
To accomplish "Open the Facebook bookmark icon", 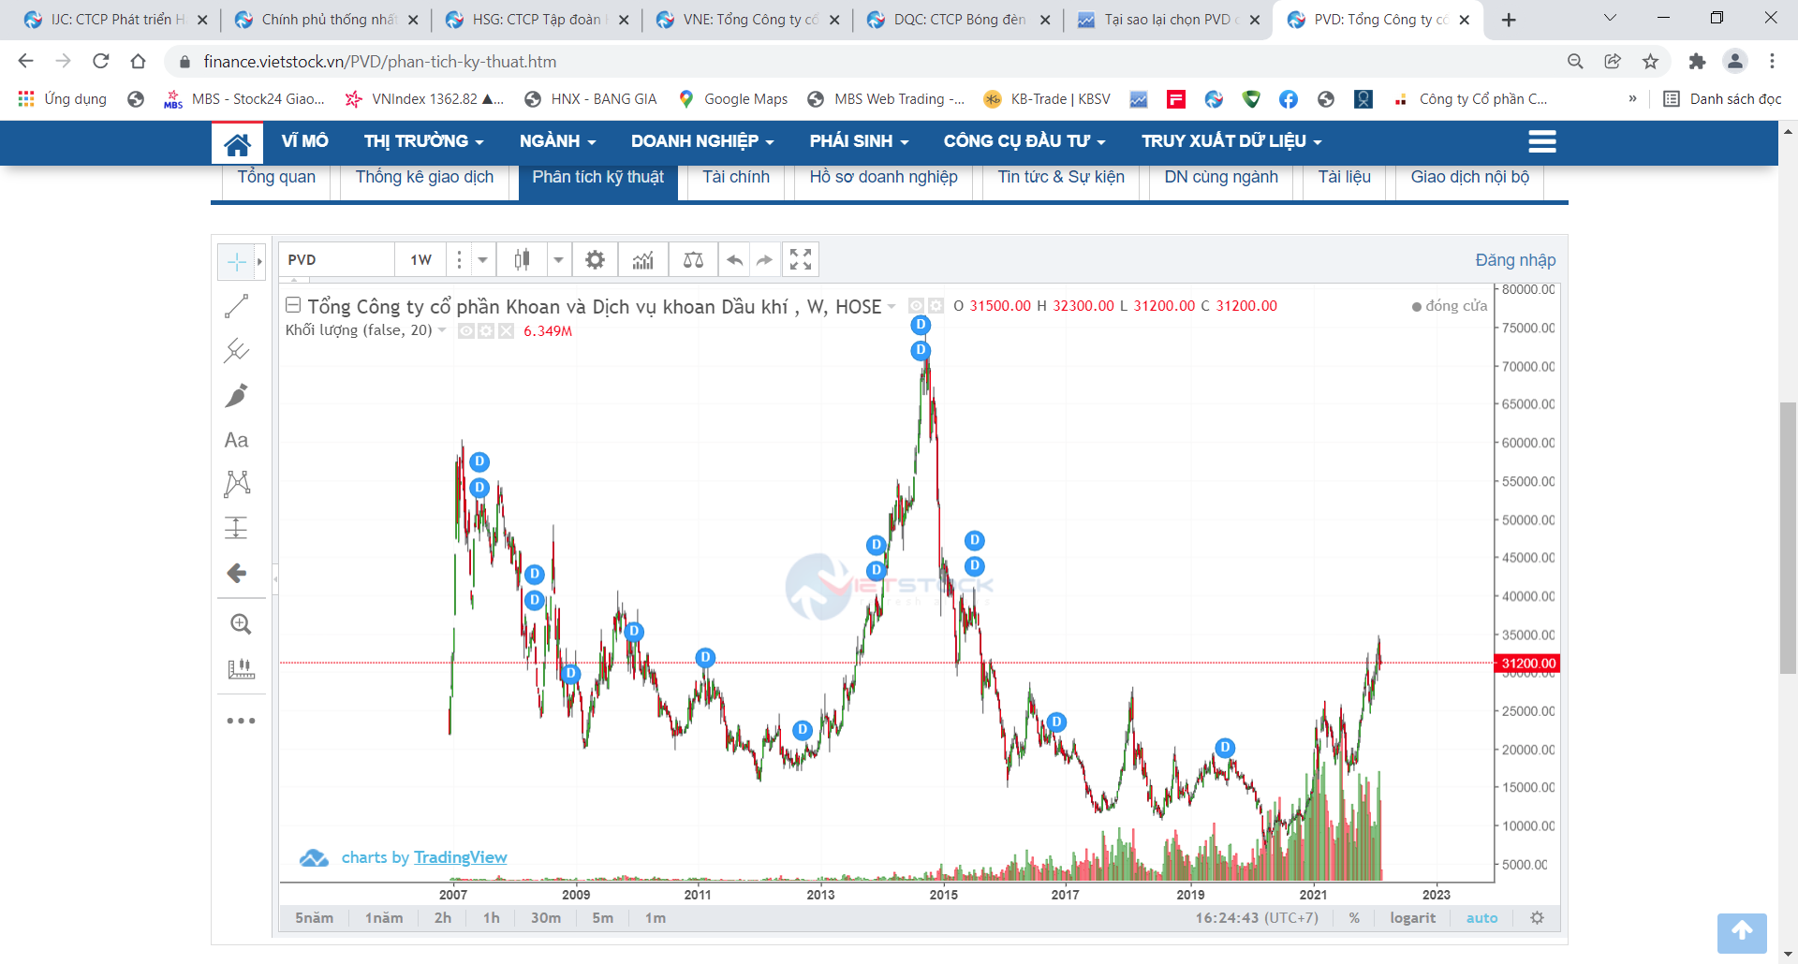I will click(1289, 99).
